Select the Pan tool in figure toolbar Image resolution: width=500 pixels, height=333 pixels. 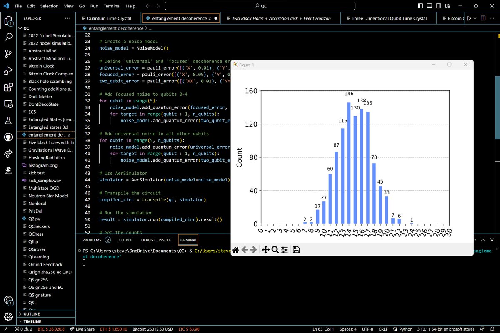click(265, 250)
